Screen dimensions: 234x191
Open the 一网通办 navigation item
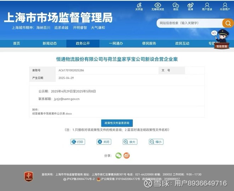[x=116, y=43]
